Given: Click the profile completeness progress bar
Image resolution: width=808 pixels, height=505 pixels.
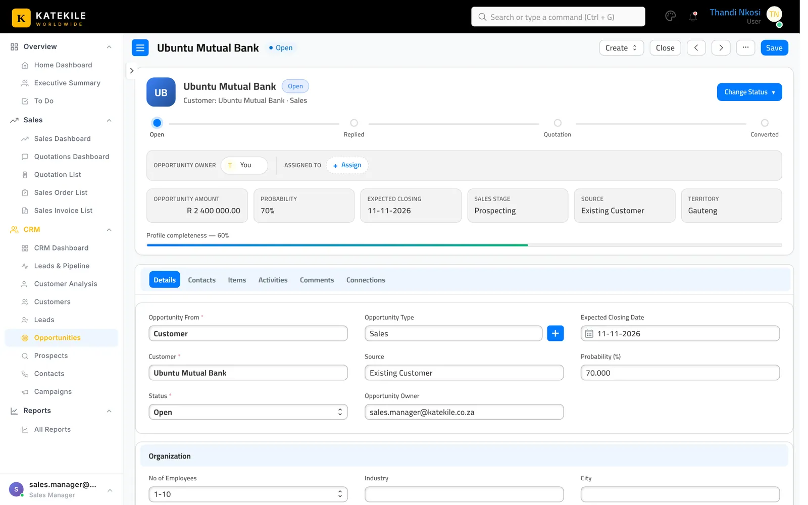Looking at the screenshot, I should tap(464, 245).
